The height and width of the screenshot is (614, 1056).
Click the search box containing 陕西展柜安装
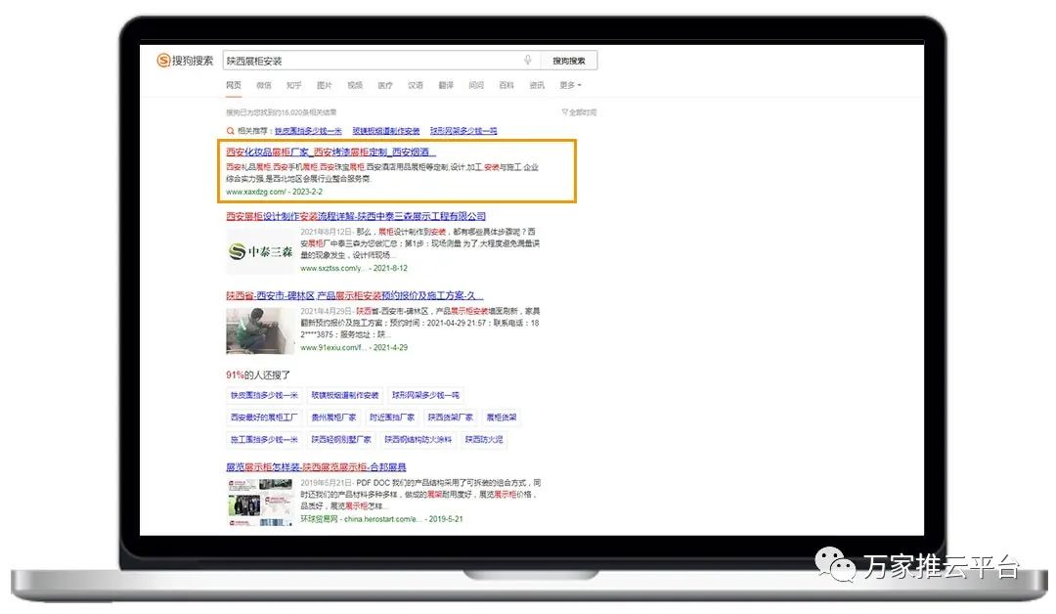point(372,61)
